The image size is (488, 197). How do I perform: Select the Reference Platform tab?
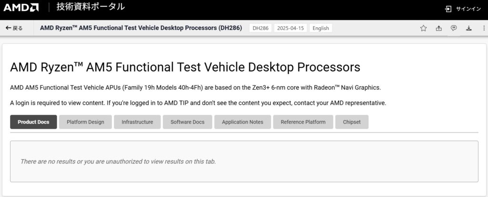click(x=303, y=122)
